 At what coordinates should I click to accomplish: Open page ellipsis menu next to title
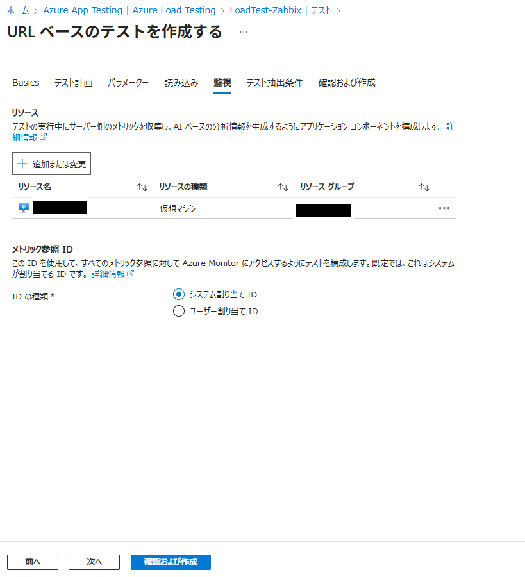coord(244,32)
